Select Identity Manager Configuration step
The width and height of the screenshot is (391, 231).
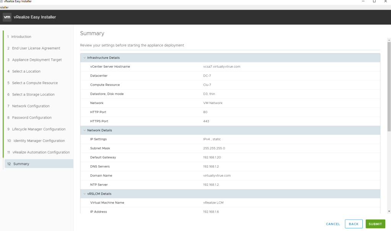coord(36,141)
